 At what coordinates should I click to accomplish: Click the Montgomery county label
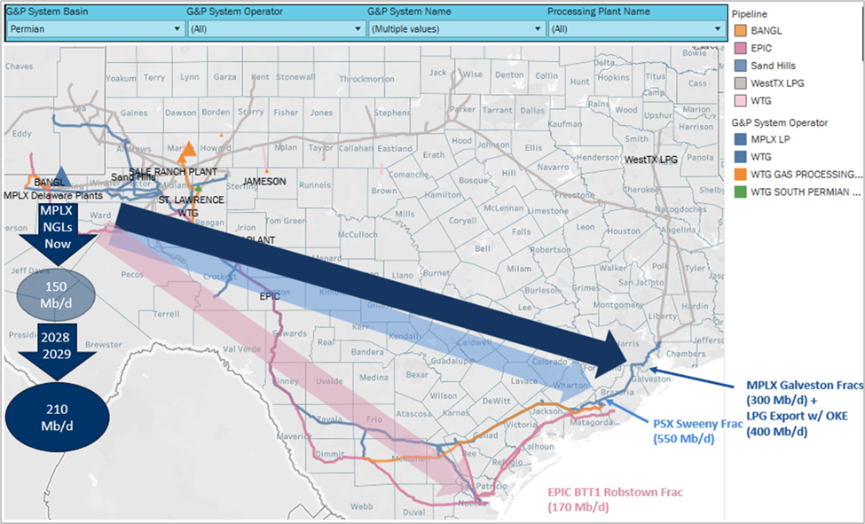617,304
